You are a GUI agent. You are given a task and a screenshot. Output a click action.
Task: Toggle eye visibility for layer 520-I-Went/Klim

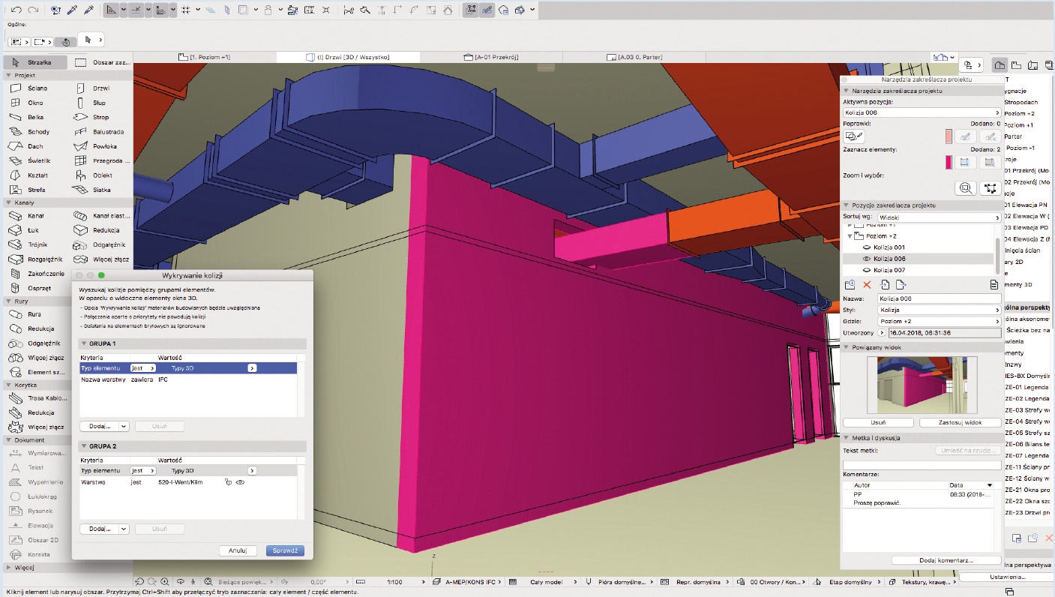(241, 482)
